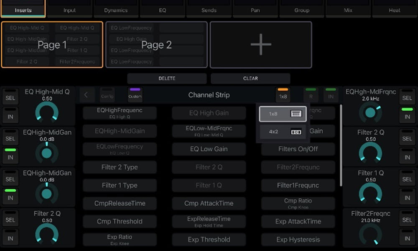Open the 1x8 layout dropdown button
The height and width of the screenshot is (251, 418).
click(x=283, y=95)
